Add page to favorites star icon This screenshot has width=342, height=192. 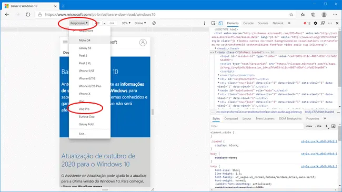coord(291,15)
